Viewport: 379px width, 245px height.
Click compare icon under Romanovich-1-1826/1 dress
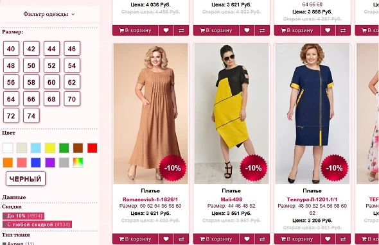(181, 239)
